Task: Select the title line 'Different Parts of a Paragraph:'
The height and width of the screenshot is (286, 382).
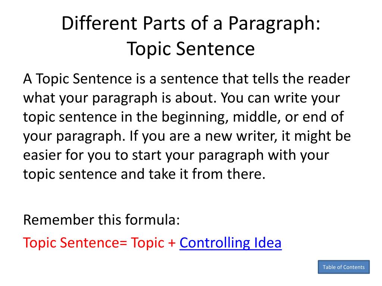Action: (x=191, y=23)
